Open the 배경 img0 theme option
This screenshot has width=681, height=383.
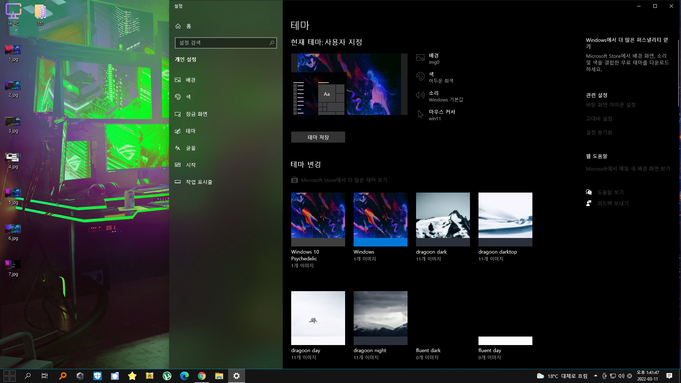coord(428,59)
